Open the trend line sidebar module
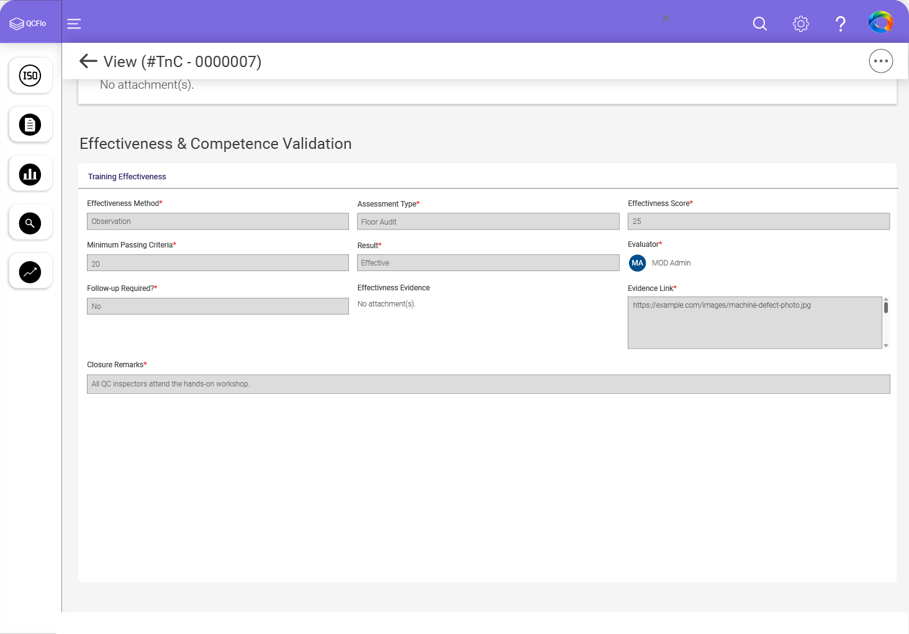909x634 pixels. pyautogui.click(x=30, y=272)
